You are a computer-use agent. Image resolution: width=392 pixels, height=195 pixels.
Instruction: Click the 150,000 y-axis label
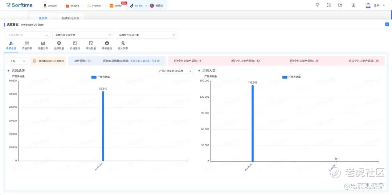coord(204,81)
